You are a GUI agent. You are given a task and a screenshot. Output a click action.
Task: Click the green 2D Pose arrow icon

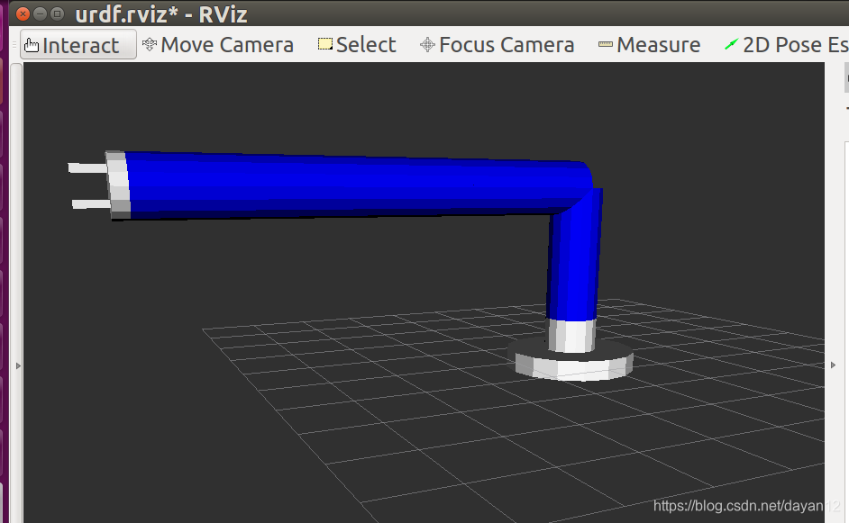(732, 44)
